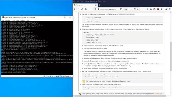Click the page horizontal scrollbar thumb
Viewport: 172px width, 97px height.
point(120,96)
